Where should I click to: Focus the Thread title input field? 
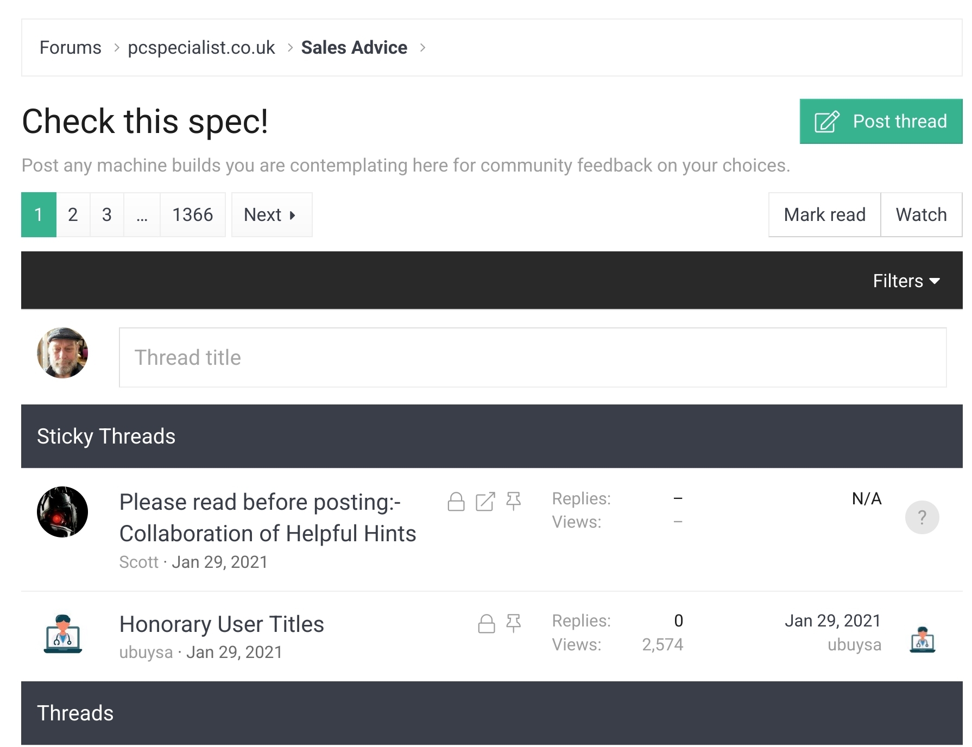(533, 357)
